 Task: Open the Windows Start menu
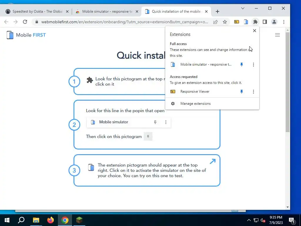7,220
